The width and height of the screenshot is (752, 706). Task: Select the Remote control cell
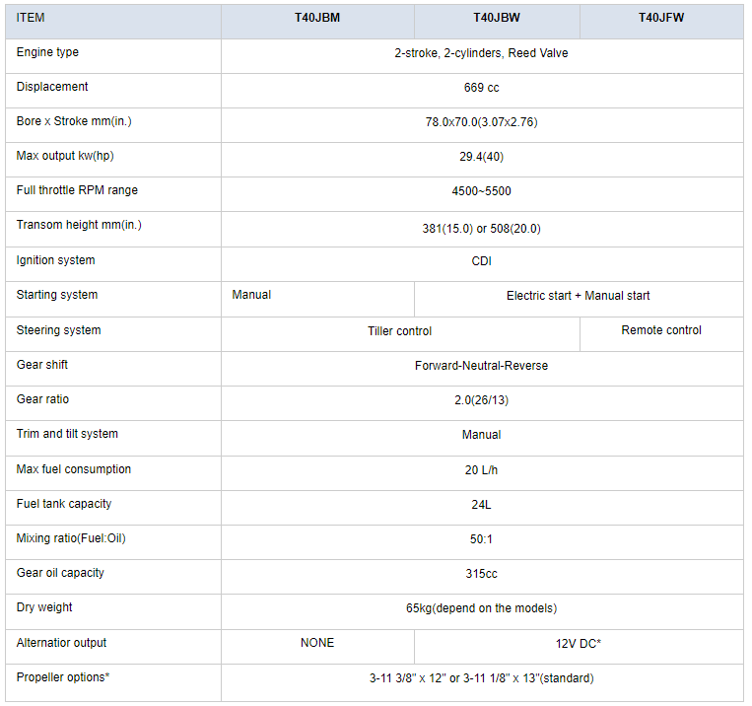(661, 334)
